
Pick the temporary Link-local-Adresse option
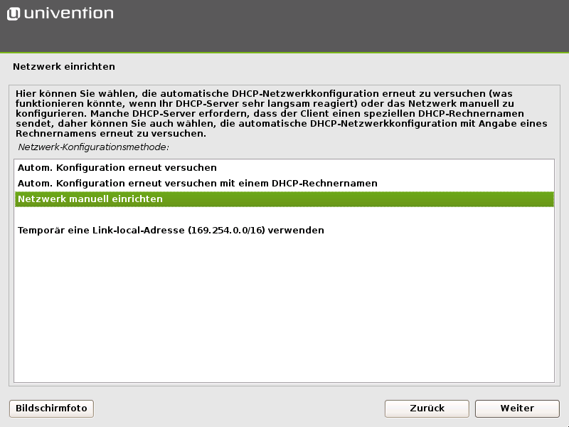point(171,231)
